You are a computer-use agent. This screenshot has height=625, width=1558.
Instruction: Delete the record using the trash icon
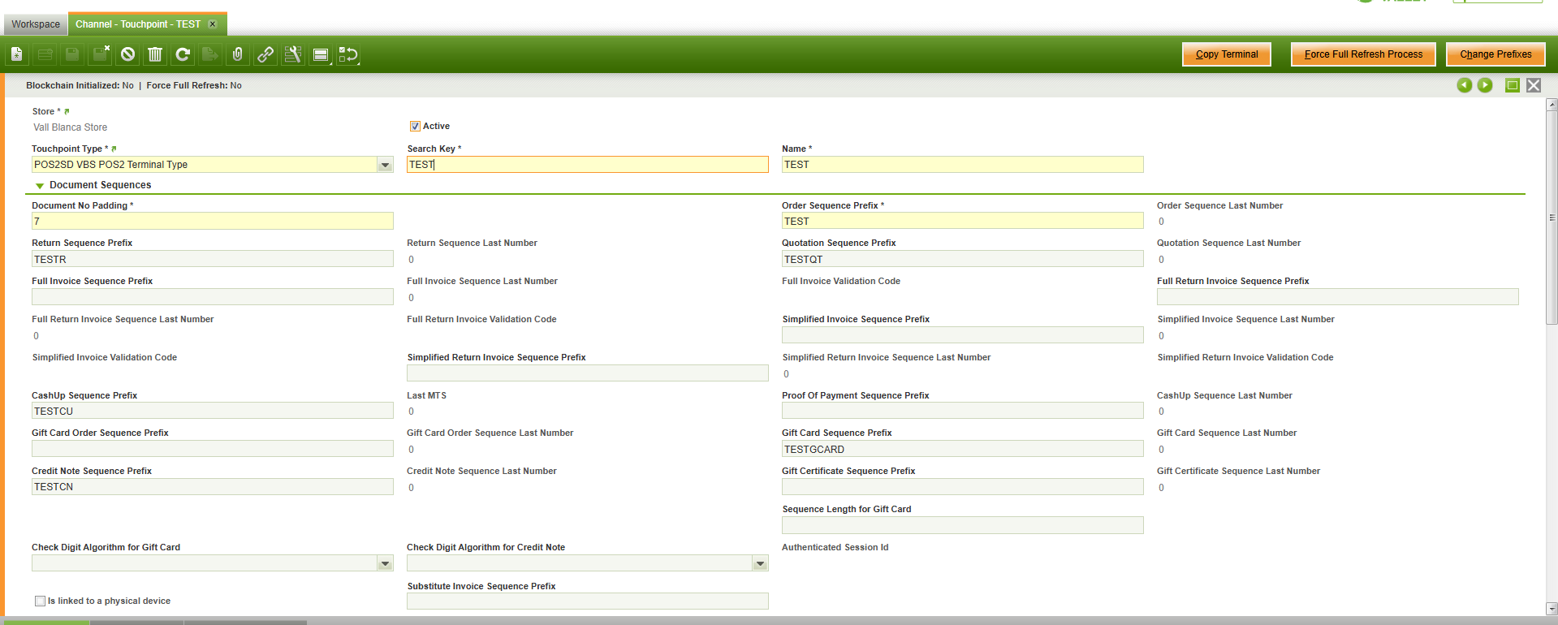coord(155,54)
